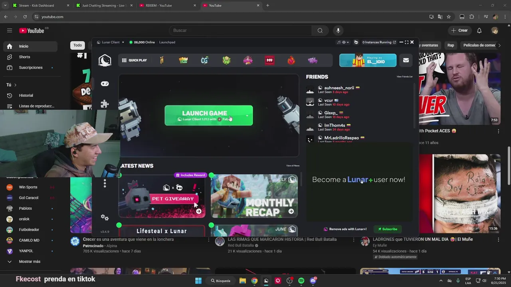Screen dimensions: 511x287
Task: Open the 0 Instances Running panel
Action: [379, 42]
